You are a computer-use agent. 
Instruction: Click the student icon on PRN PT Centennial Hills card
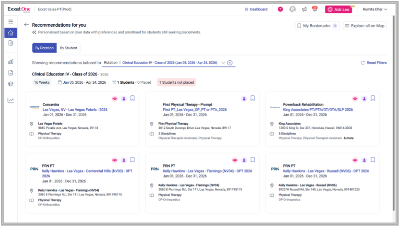tap(124, 160)
